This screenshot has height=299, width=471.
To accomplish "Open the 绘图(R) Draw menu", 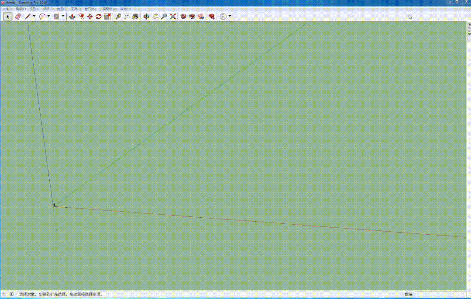I will pyautogui.click(x=62, y=9).
